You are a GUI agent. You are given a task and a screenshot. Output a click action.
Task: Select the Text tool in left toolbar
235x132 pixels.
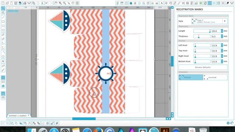coord(3,61)
